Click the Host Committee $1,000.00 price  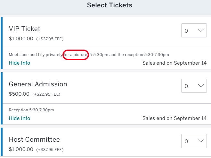21,149
